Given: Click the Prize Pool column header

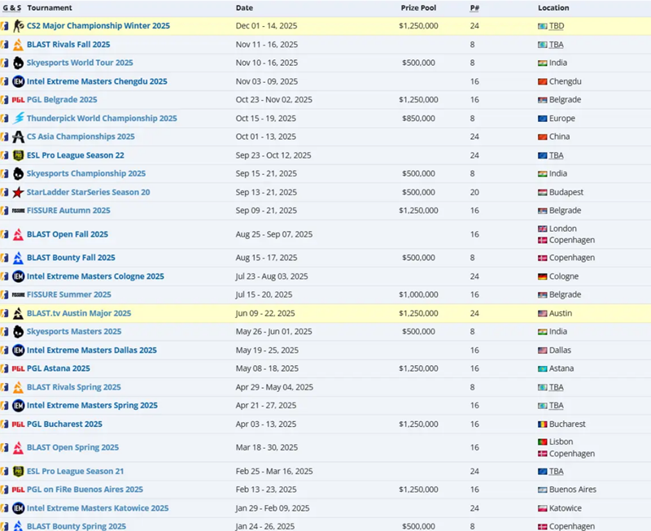Looking at the screenshot, I should [x=419, y=7].
